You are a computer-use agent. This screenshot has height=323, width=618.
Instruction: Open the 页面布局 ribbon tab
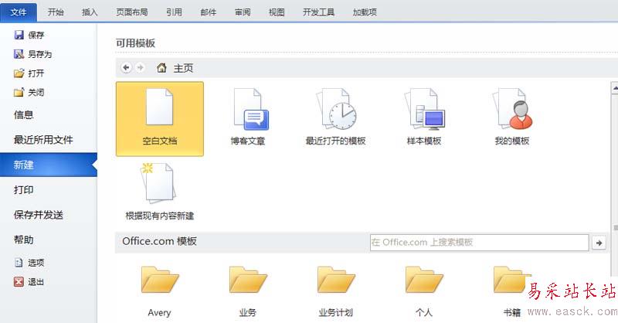coord(132,12)
